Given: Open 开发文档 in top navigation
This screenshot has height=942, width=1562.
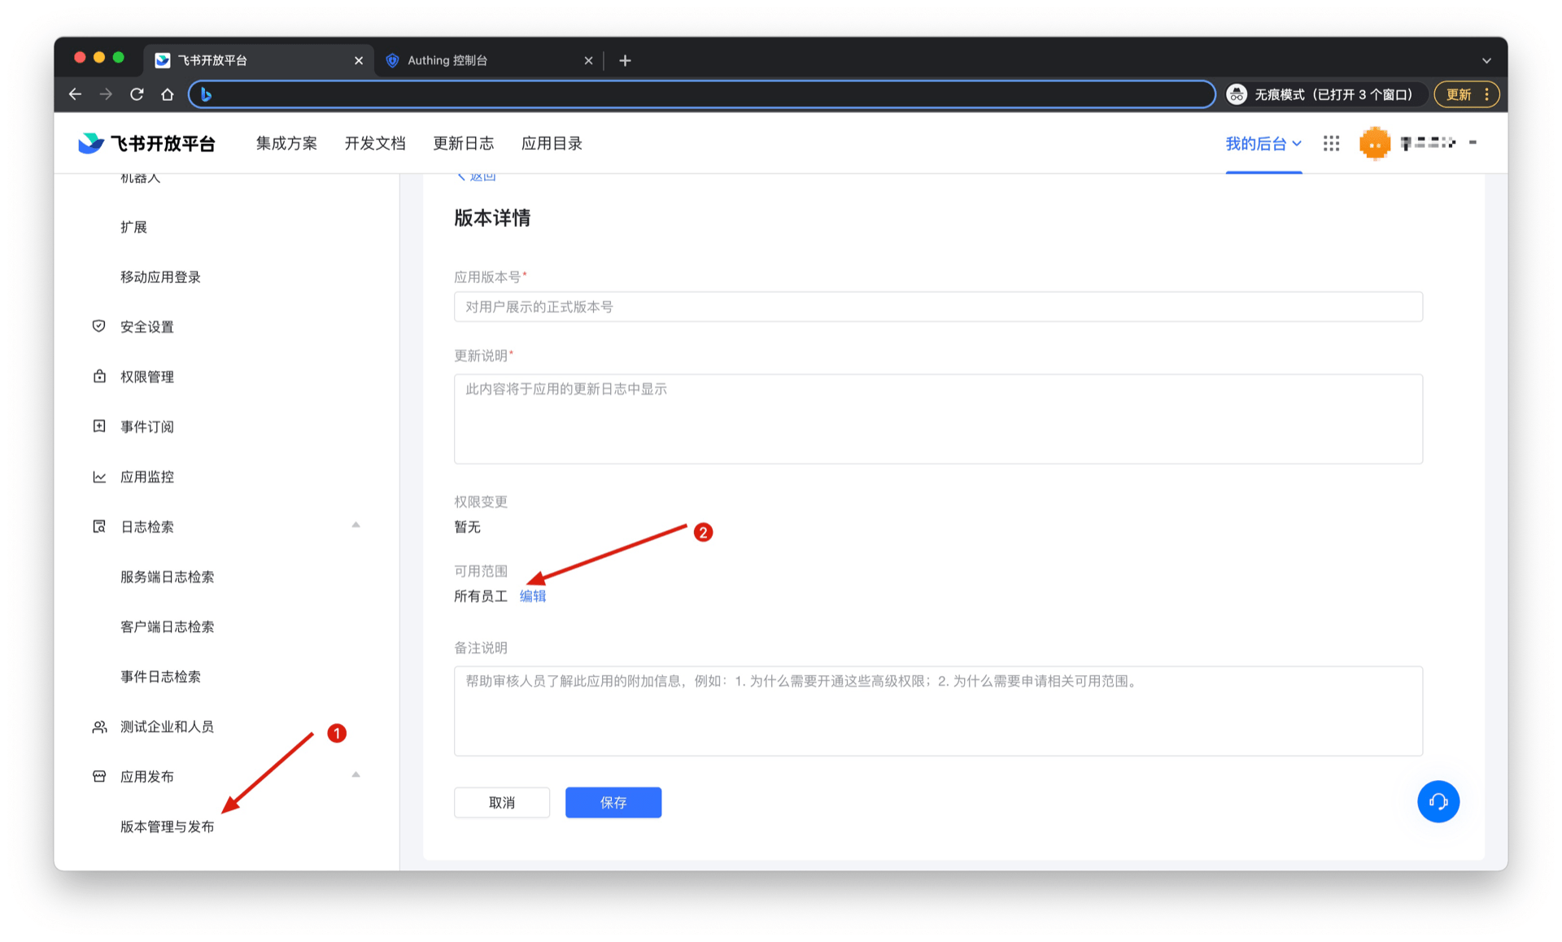Looking at the screenshot, I should [374, 143].
